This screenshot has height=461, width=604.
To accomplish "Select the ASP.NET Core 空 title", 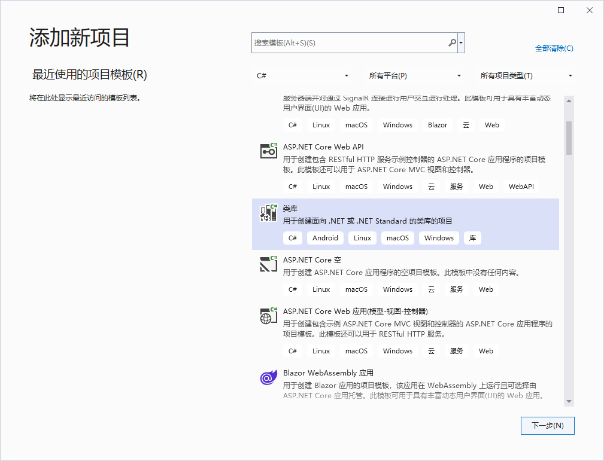I will (312, 259).
